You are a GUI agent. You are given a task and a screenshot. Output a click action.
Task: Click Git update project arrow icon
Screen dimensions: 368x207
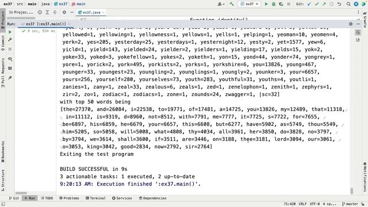[x=309, y=4]
